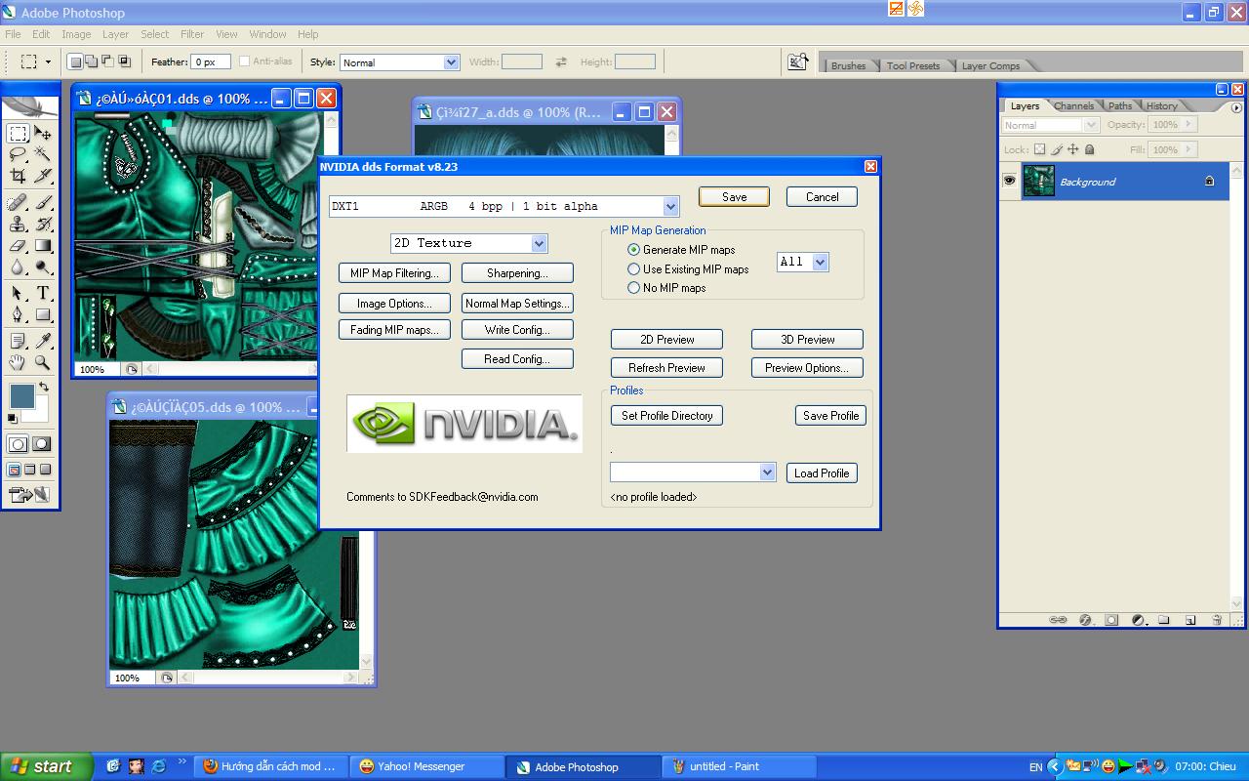Select the Hand tool
Image resolution: width=1249 pixels, height=781 pixels.
pyautogui.click(x=18, y=362)
